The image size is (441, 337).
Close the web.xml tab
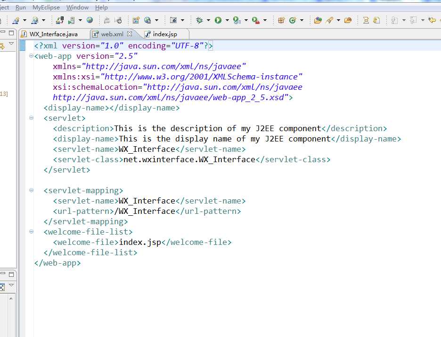point(130,34)
